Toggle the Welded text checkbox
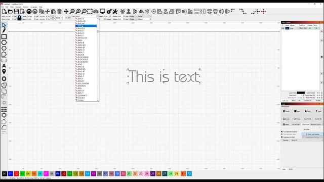This screenshot has height=182, width=324. (x=105, y=19)
